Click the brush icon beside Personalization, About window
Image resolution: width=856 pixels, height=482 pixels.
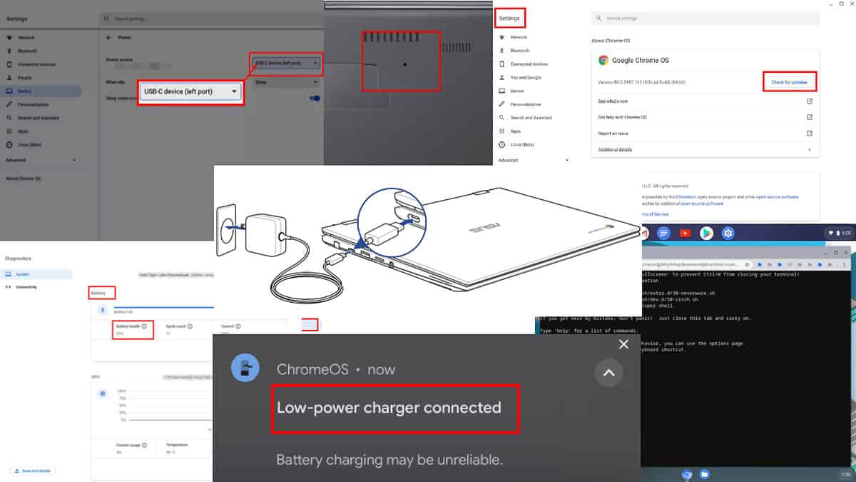click(502, 104)
